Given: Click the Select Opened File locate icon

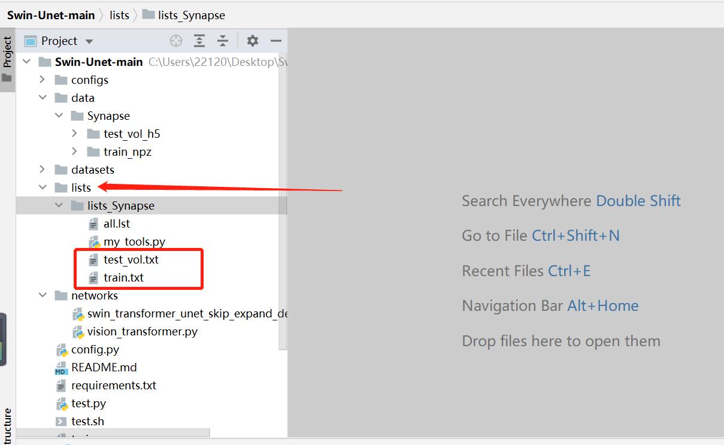Looking at the screenshot, I should click(x=176, y=41).
